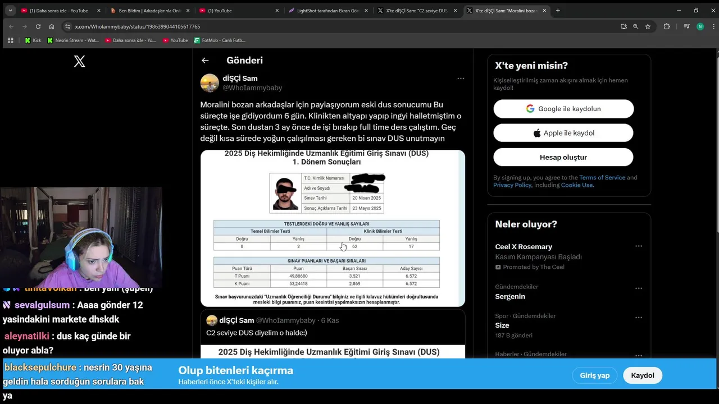Viewport: 719px width, 404px height.
Task: Open the Nesrin Stream bookmark
Action: (73, 40)
